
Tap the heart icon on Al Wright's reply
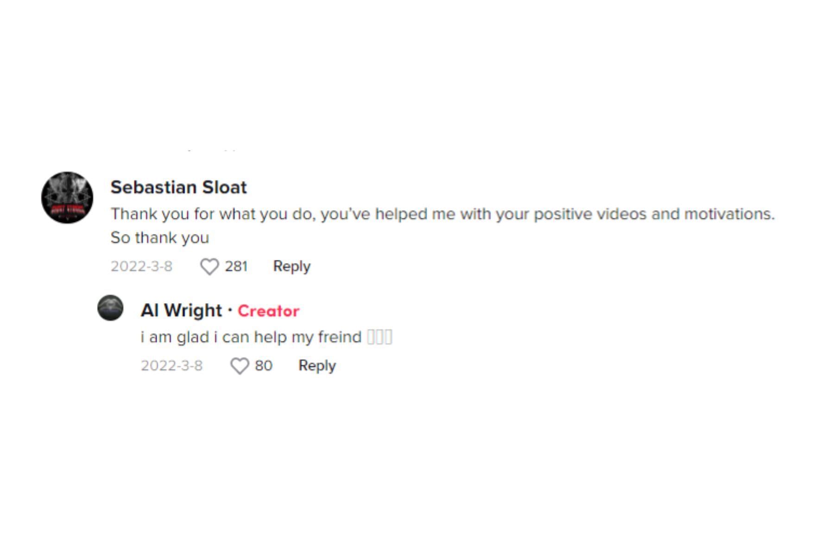[240, 366]
